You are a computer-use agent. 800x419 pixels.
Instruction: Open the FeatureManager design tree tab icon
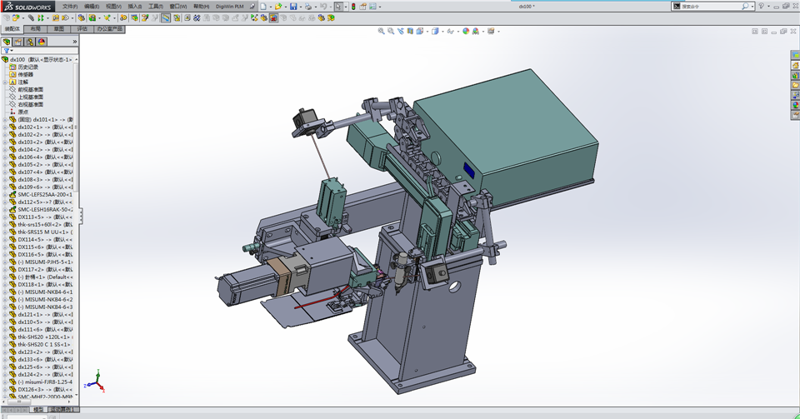(x=7, y=42)
